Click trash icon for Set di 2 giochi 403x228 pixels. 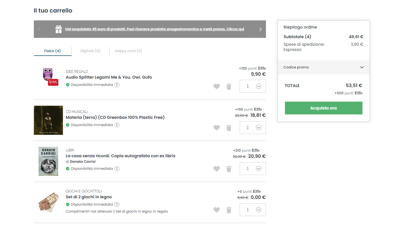229,210
